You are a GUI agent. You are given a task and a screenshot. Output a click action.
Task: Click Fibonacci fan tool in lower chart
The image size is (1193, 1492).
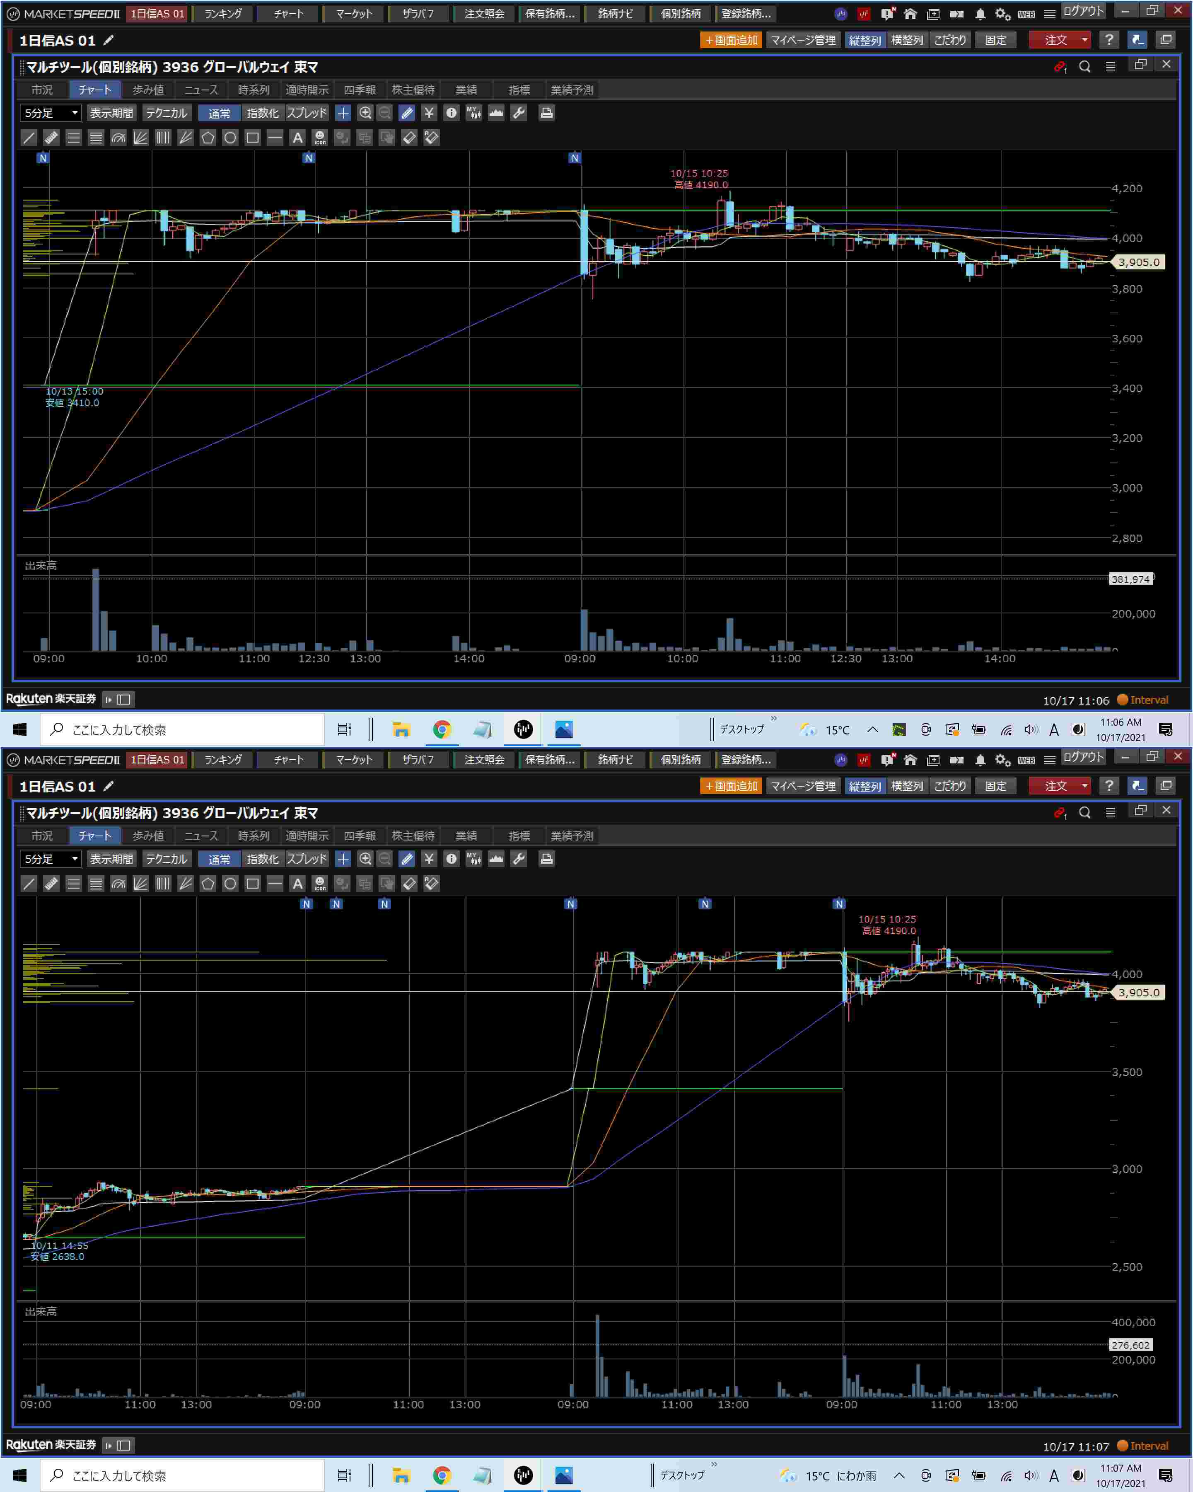140,884
